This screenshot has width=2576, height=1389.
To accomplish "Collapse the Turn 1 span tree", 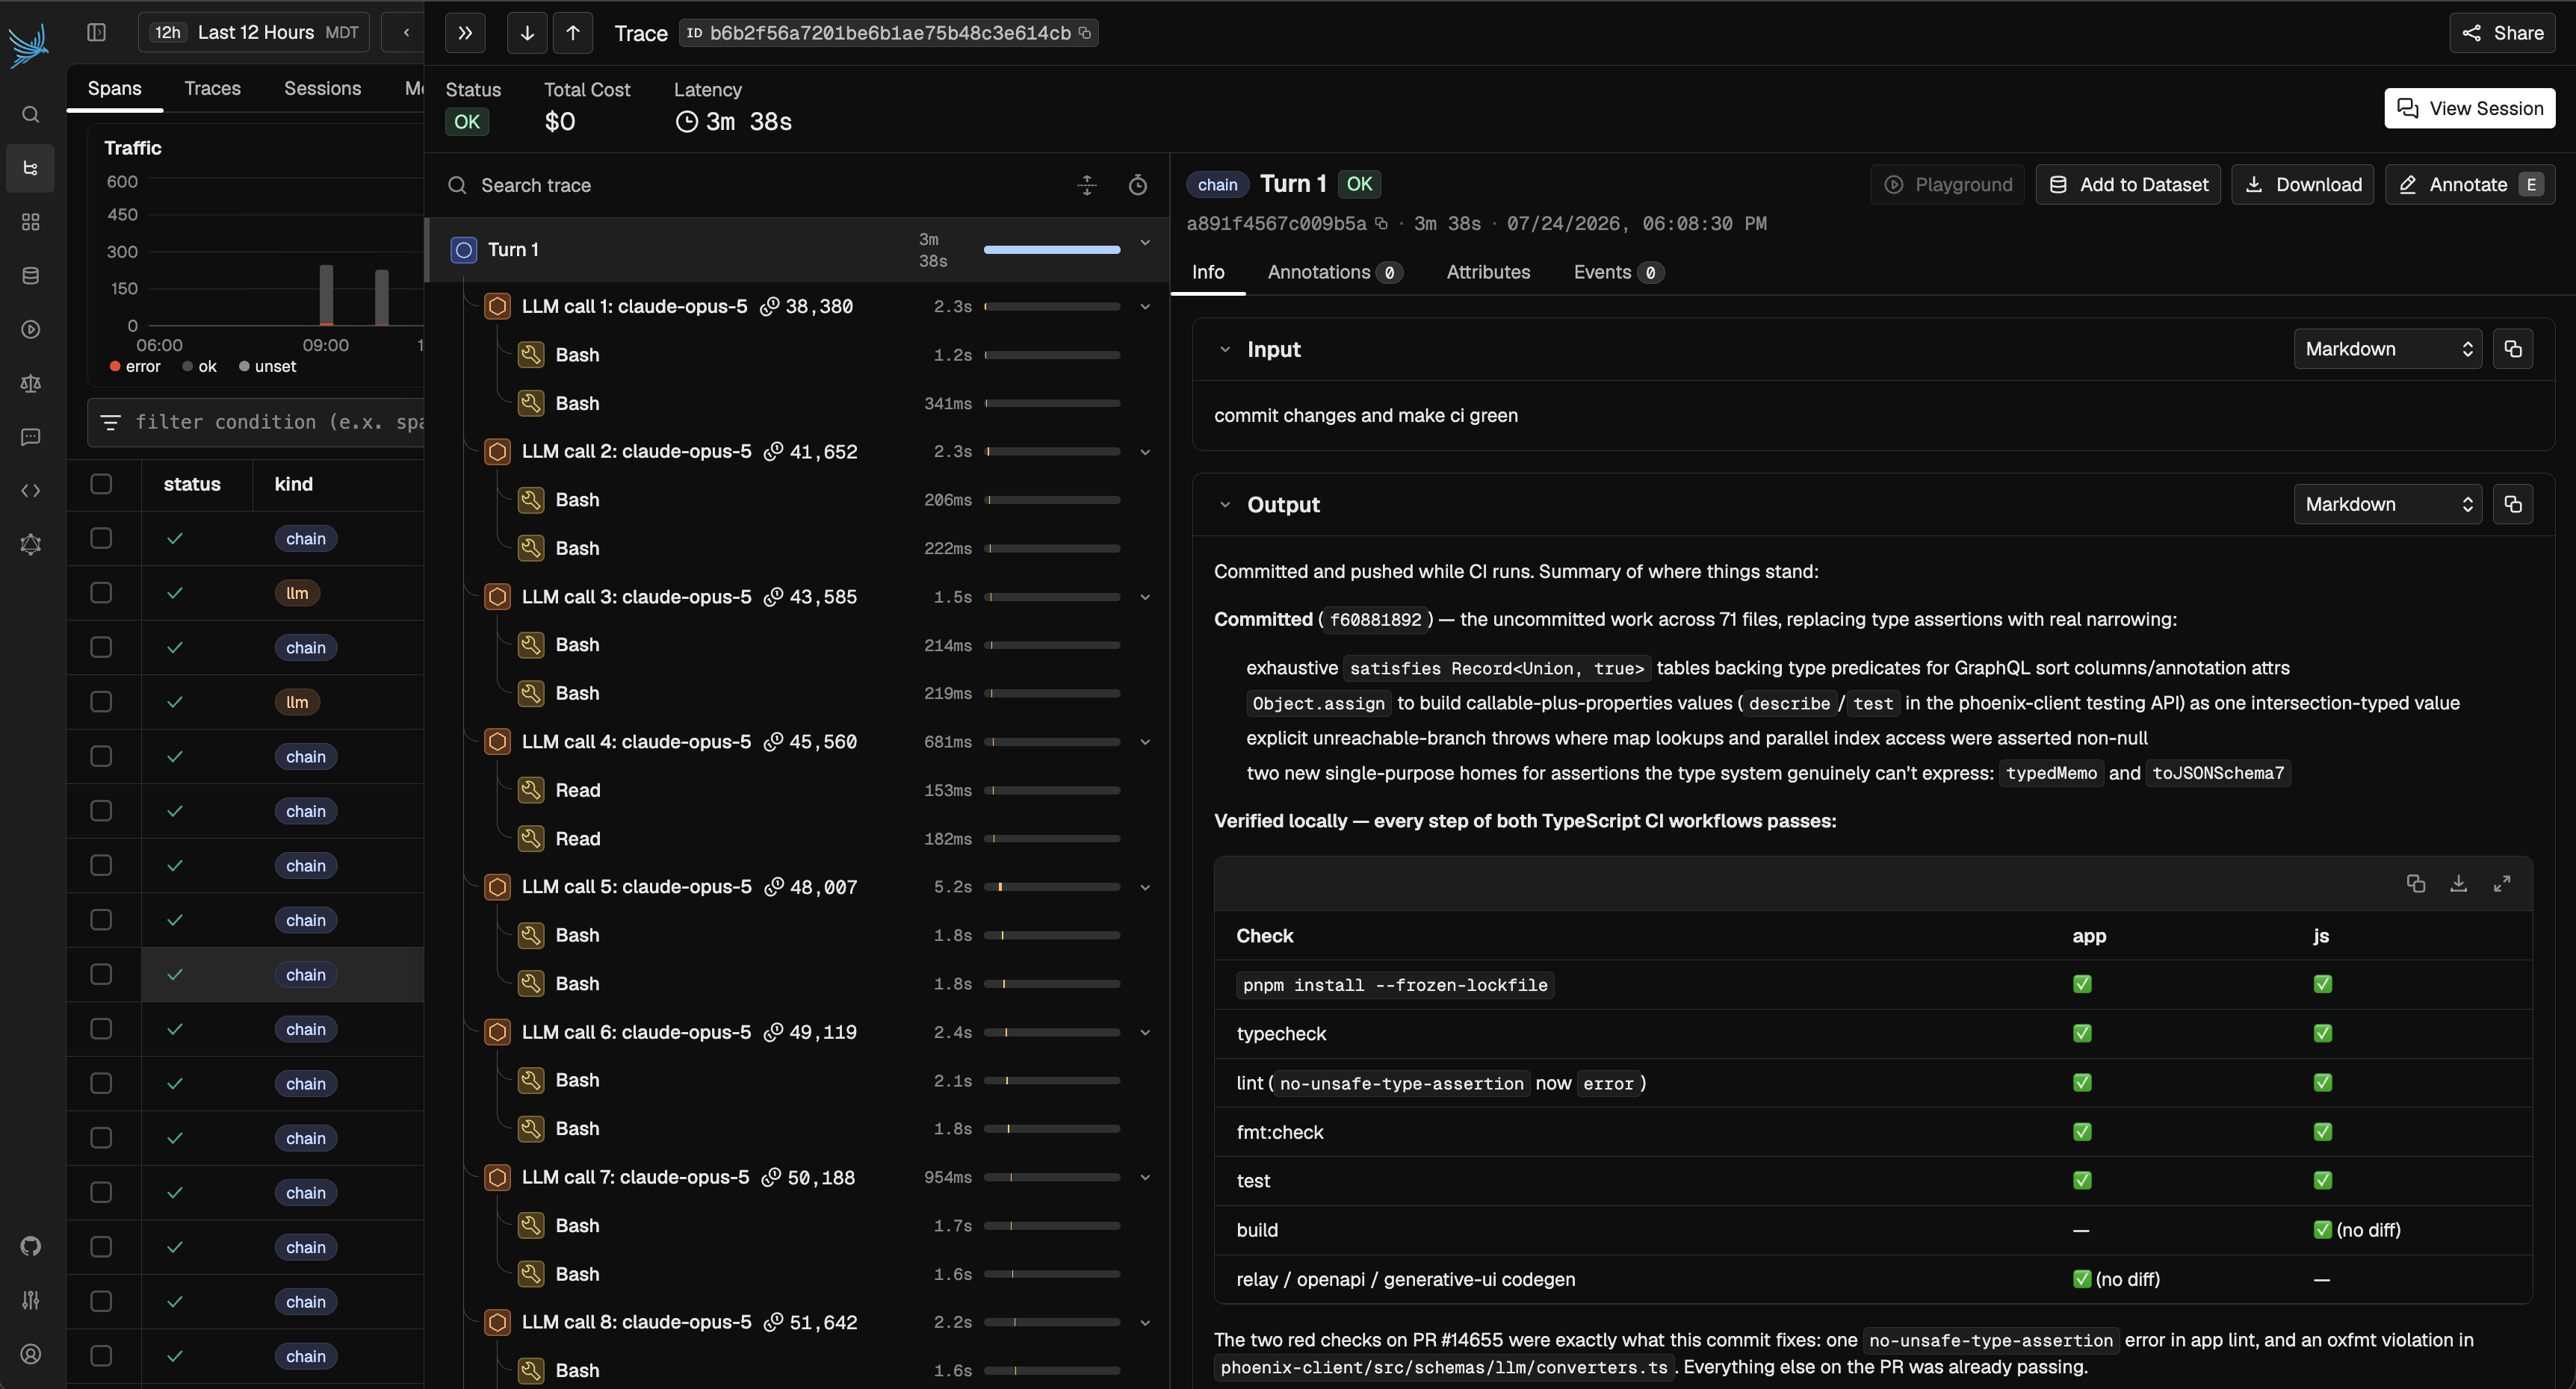I will pyautogui.click(x=1145, y=243).
